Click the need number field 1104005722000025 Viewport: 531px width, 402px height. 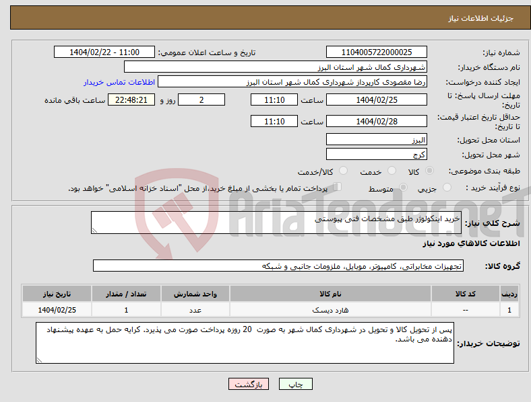(376, 52)
